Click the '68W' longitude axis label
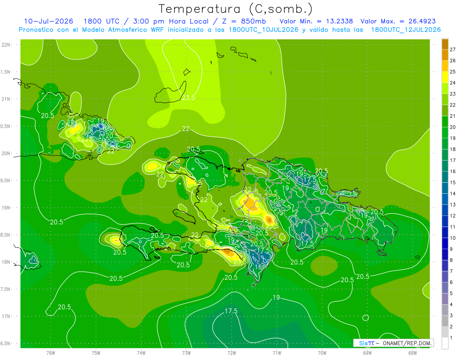This screenshot has height=358, width=463. tap(412, 353)
